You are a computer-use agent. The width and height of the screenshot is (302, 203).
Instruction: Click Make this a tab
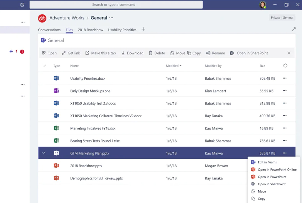pyautogui.click(x=101, y=53)
